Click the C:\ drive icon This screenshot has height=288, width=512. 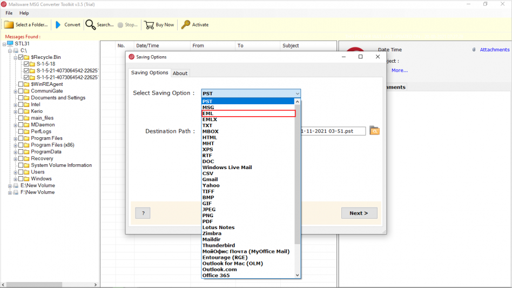16,51
